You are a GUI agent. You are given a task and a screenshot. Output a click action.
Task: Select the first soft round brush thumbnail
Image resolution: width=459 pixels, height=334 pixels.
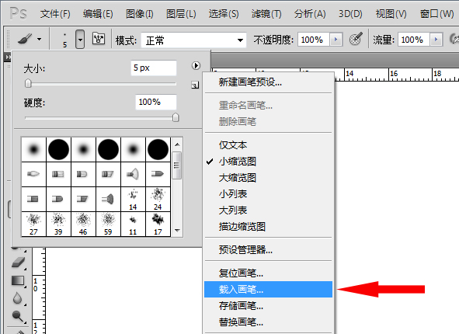pyautogui.click(x=33, y=150)
